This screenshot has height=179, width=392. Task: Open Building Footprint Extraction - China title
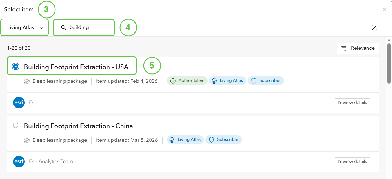pos(78,126)
